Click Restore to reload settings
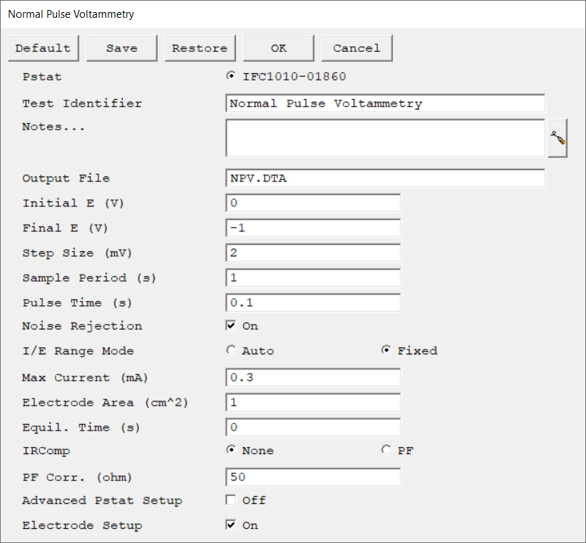The height and width of the screenshot is (543, 586). [200, 48]
